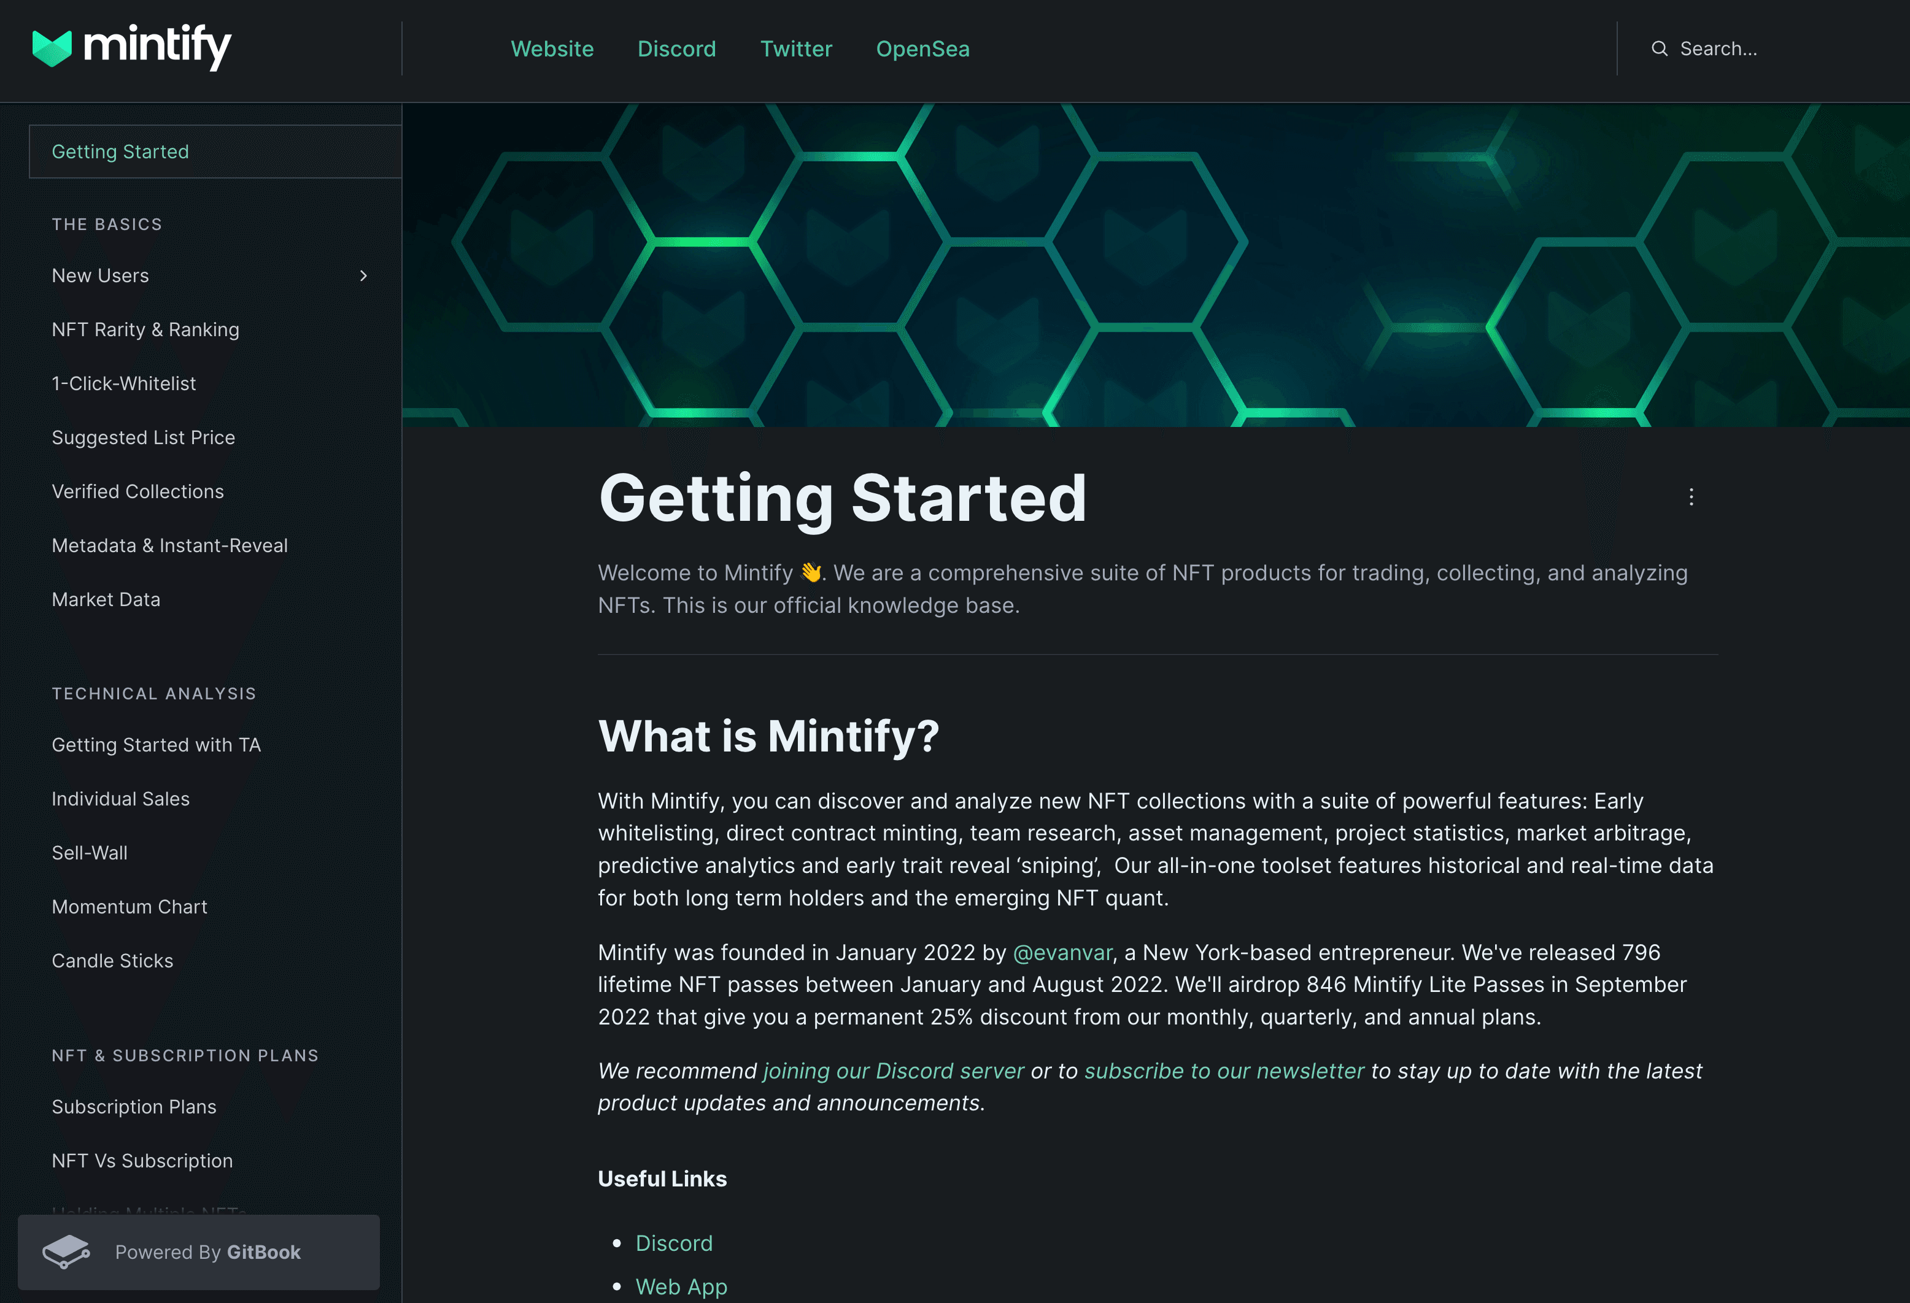1910x1303 pixels.
Task: Follow the @evanvar link
Action: 1062,952
